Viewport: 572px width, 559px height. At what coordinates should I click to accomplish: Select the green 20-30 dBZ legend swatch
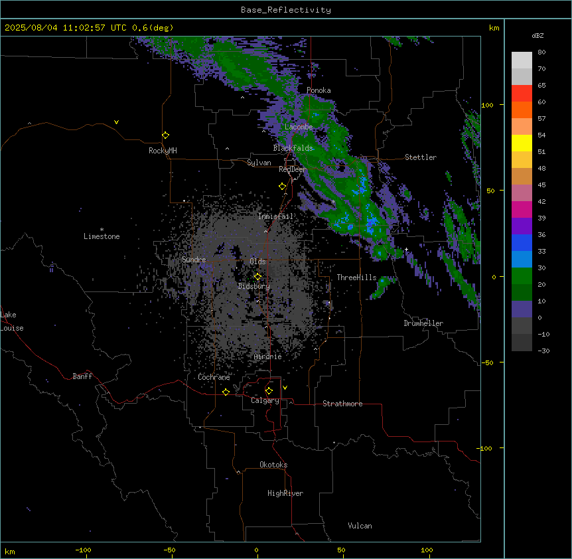click(522, 276)
